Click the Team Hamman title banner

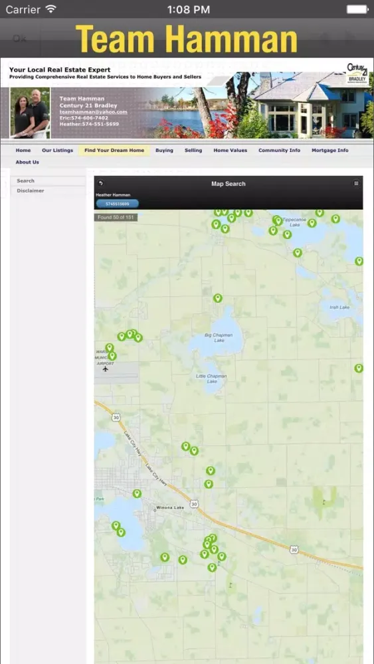click(x=187, y=39)
